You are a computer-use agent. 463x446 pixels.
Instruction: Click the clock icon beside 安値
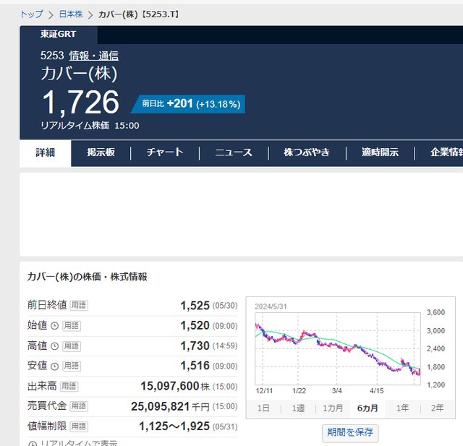click(55, 366)
